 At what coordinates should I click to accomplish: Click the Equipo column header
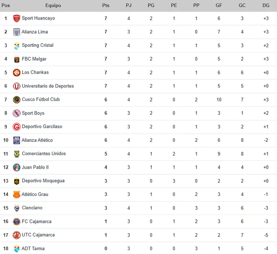[53, 6]
